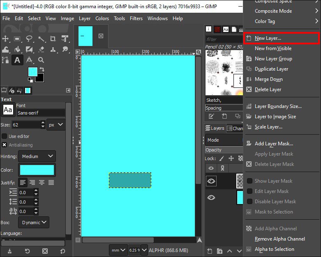Select the Eraser tool

click(x=41, y=49)
